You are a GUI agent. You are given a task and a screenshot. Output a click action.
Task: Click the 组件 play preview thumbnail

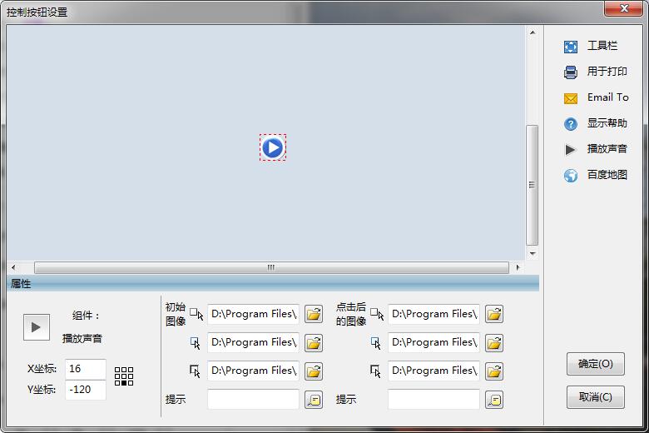pos(37,327)
